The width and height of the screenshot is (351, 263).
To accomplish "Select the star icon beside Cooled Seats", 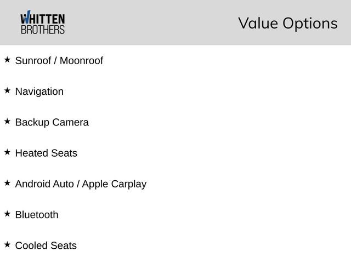I will point(7,244).
